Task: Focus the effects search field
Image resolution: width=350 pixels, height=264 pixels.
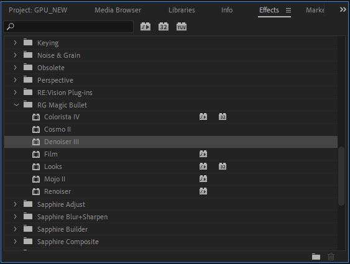Action: pyautogui.click(x=68, y=27)
